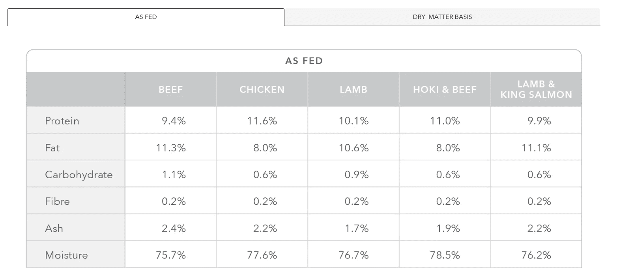Click the Lamb carbohydrate value 0.9%
The width and height of the screenshot is (621, 268).
pyautogui.click(x=356, y=175)
